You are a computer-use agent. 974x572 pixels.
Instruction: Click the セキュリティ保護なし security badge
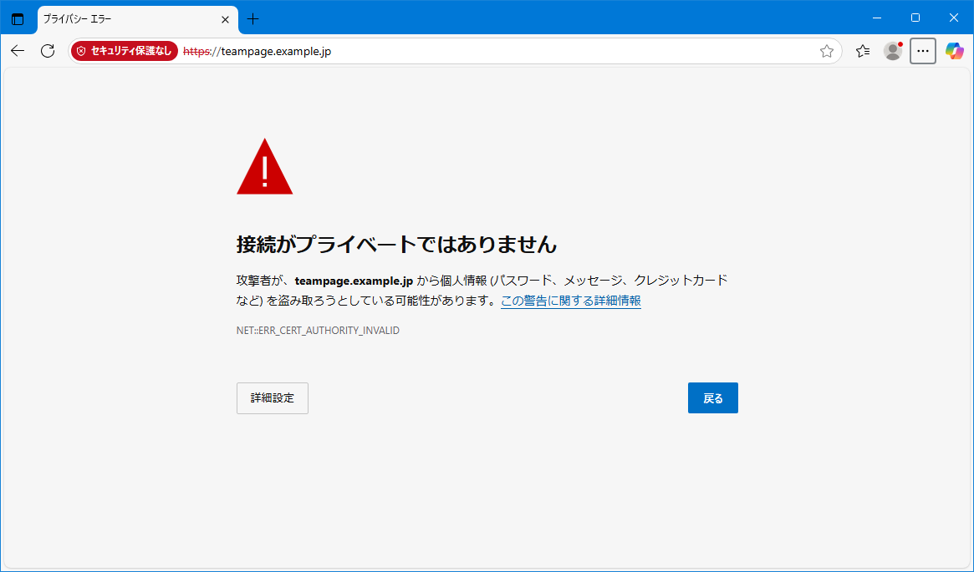pos(124,50)
